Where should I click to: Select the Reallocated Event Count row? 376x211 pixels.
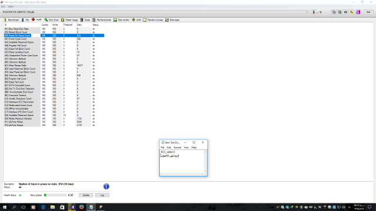(54, 105)
